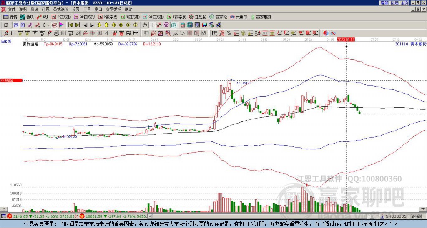Toggle the 权 adjustment button in toolbar
This screenshot has height=228, width=427.
pyautogui.click(x=54, y=25)
